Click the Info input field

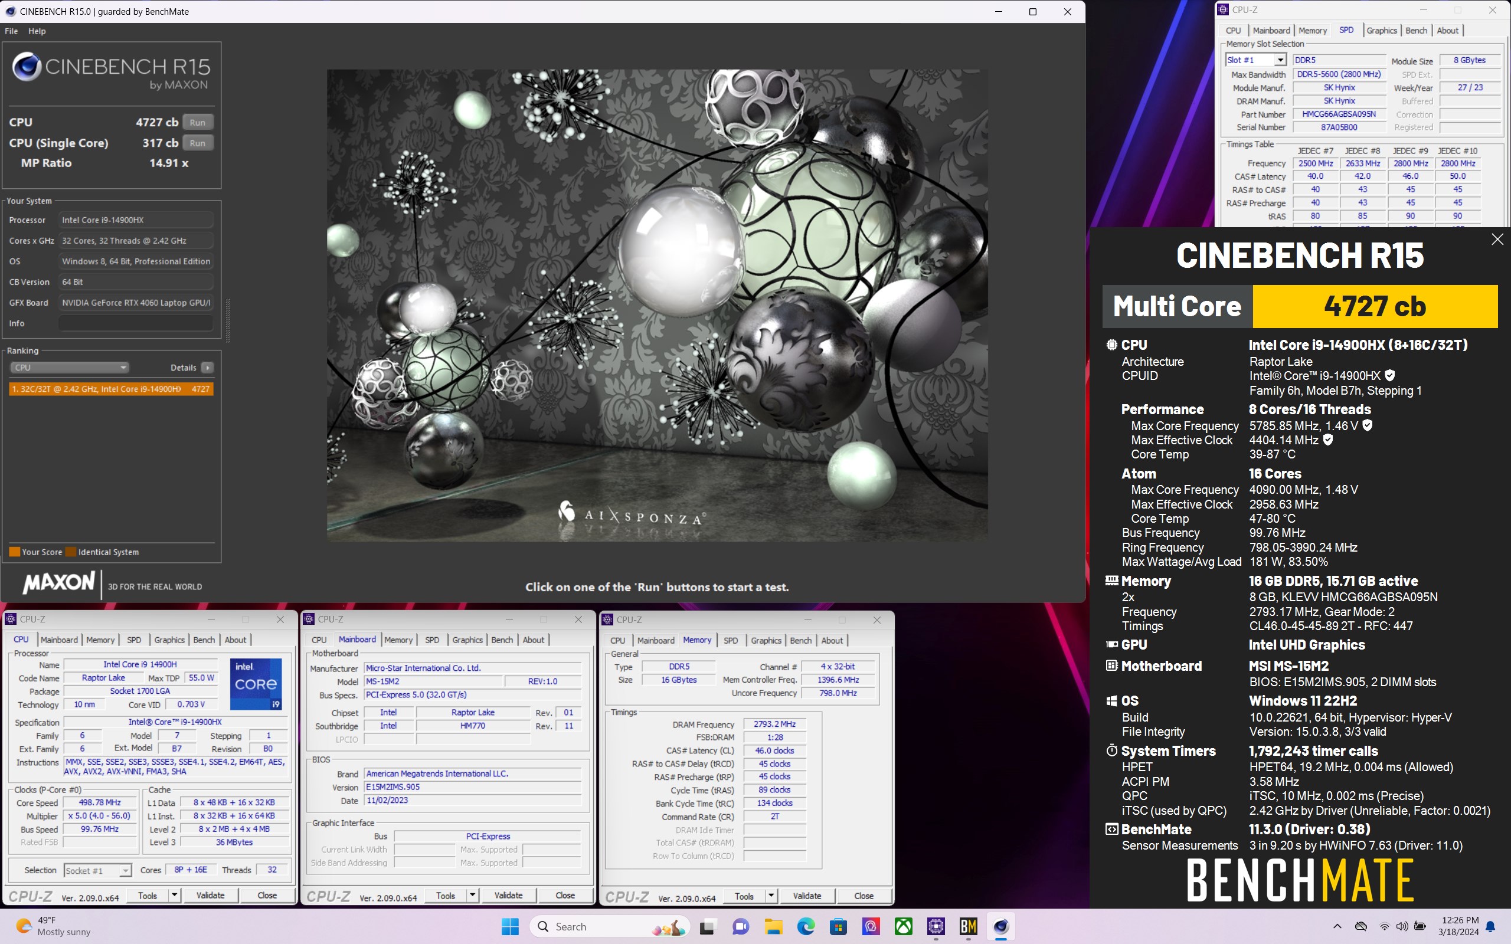pos(136,323)
